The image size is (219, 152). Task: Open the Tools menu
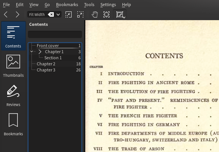pyautogui.click(x=89, y=5)
